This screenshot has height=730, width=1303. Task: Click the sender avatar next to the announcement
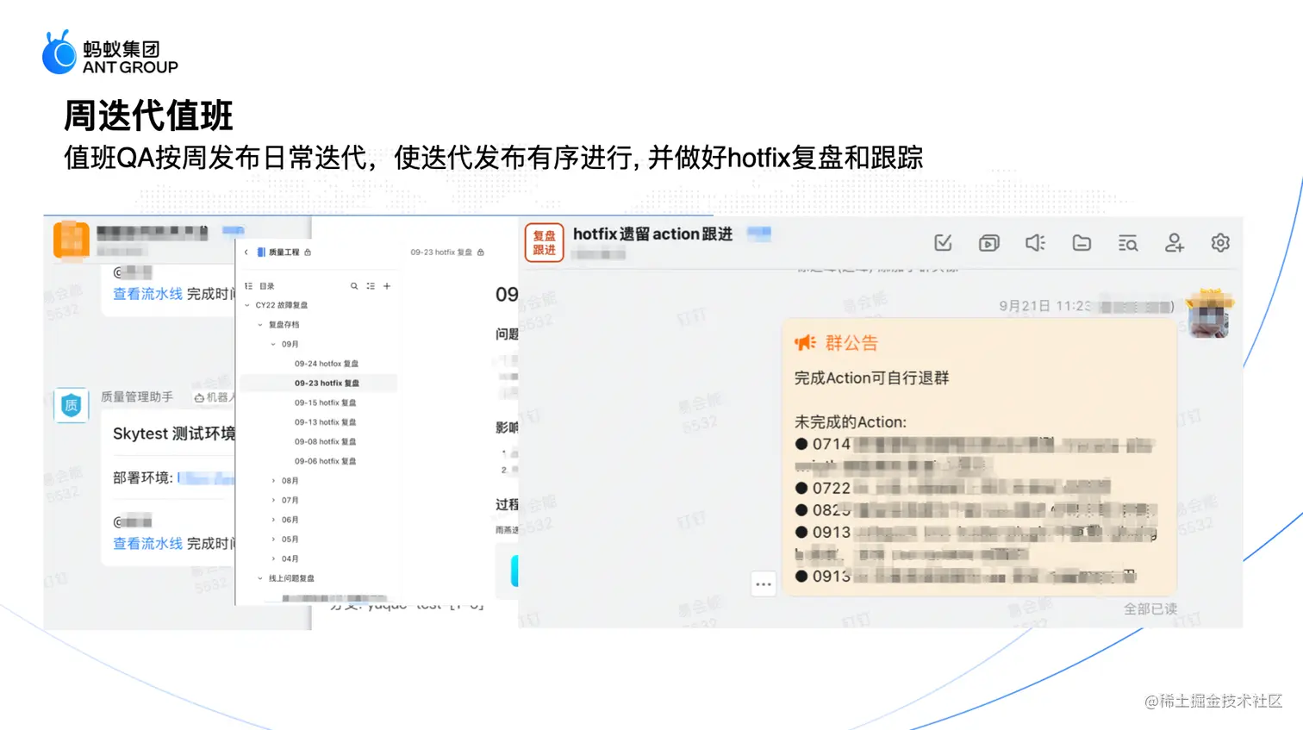(x=1209, y=314)
